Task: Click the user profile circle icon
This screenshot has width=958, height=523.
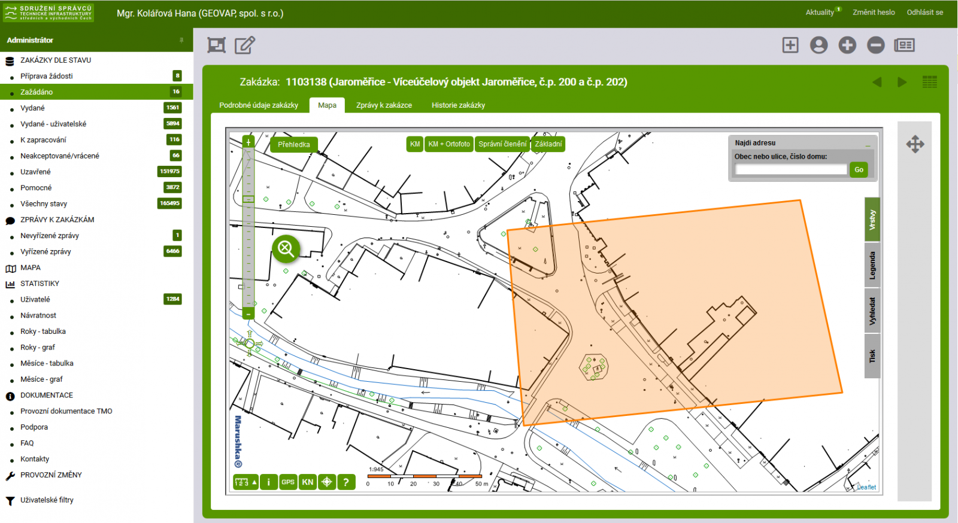Action: click(x=818, y=45)
